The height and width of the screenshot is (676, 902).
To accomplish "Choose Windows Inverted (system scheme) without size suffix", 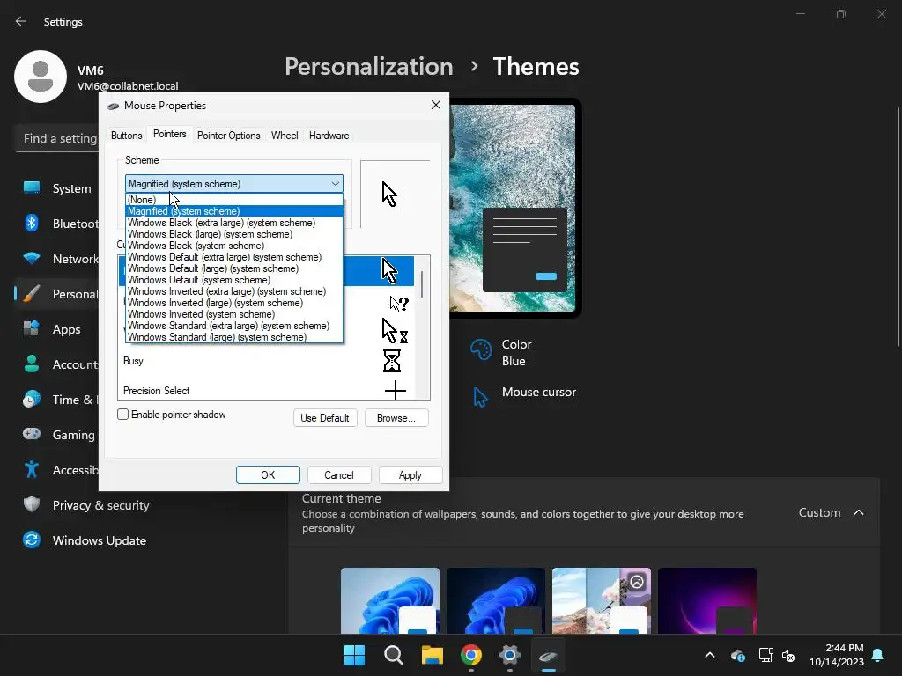I will tap(234, 314).
